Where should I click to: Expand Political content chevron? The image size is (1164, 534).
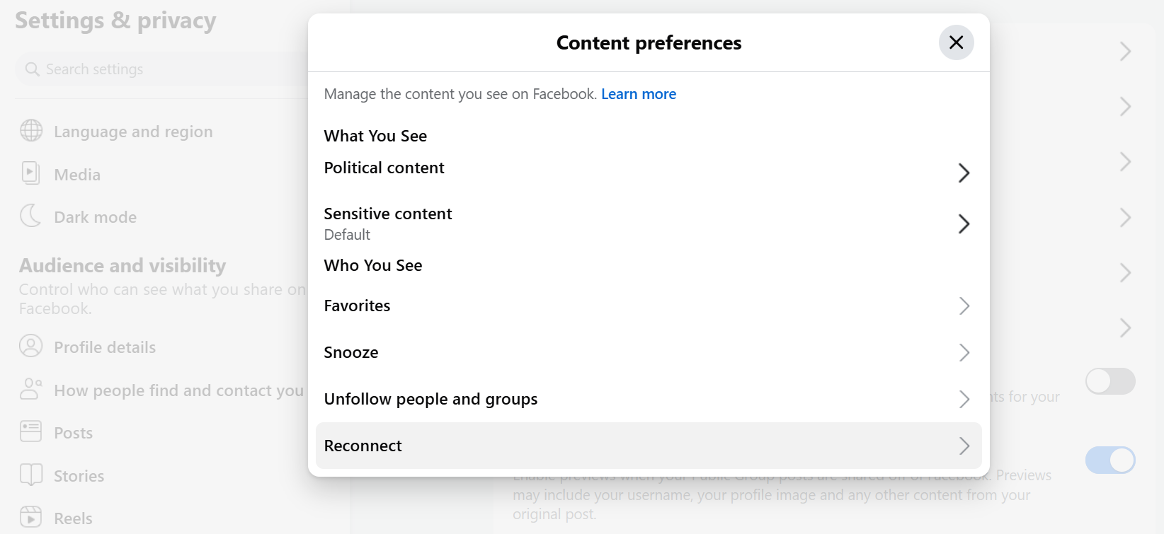[964, 173]
